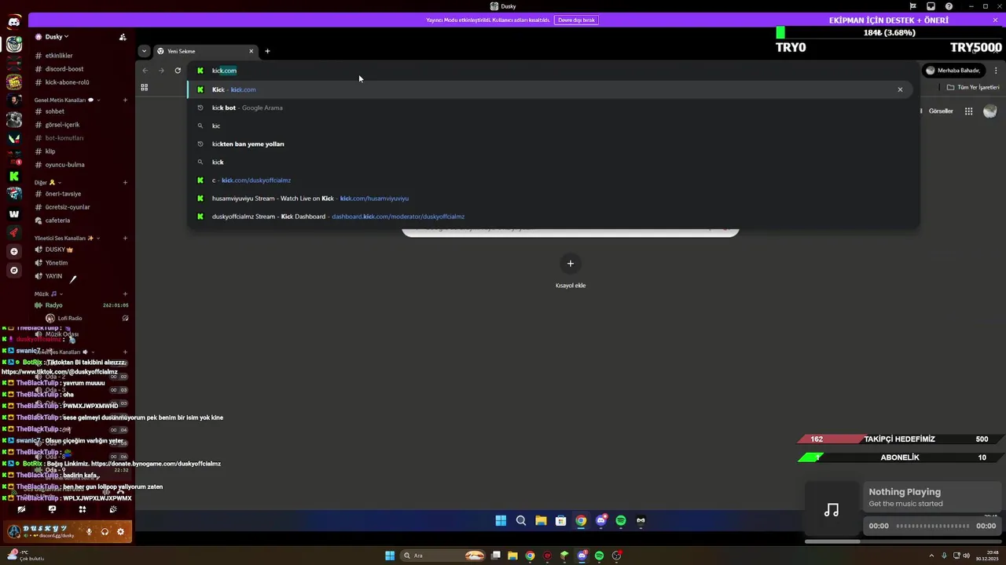Click invite members icon beside Dusky server name
The width and height of the screenshot is (1006, 565).
[123, 37]
